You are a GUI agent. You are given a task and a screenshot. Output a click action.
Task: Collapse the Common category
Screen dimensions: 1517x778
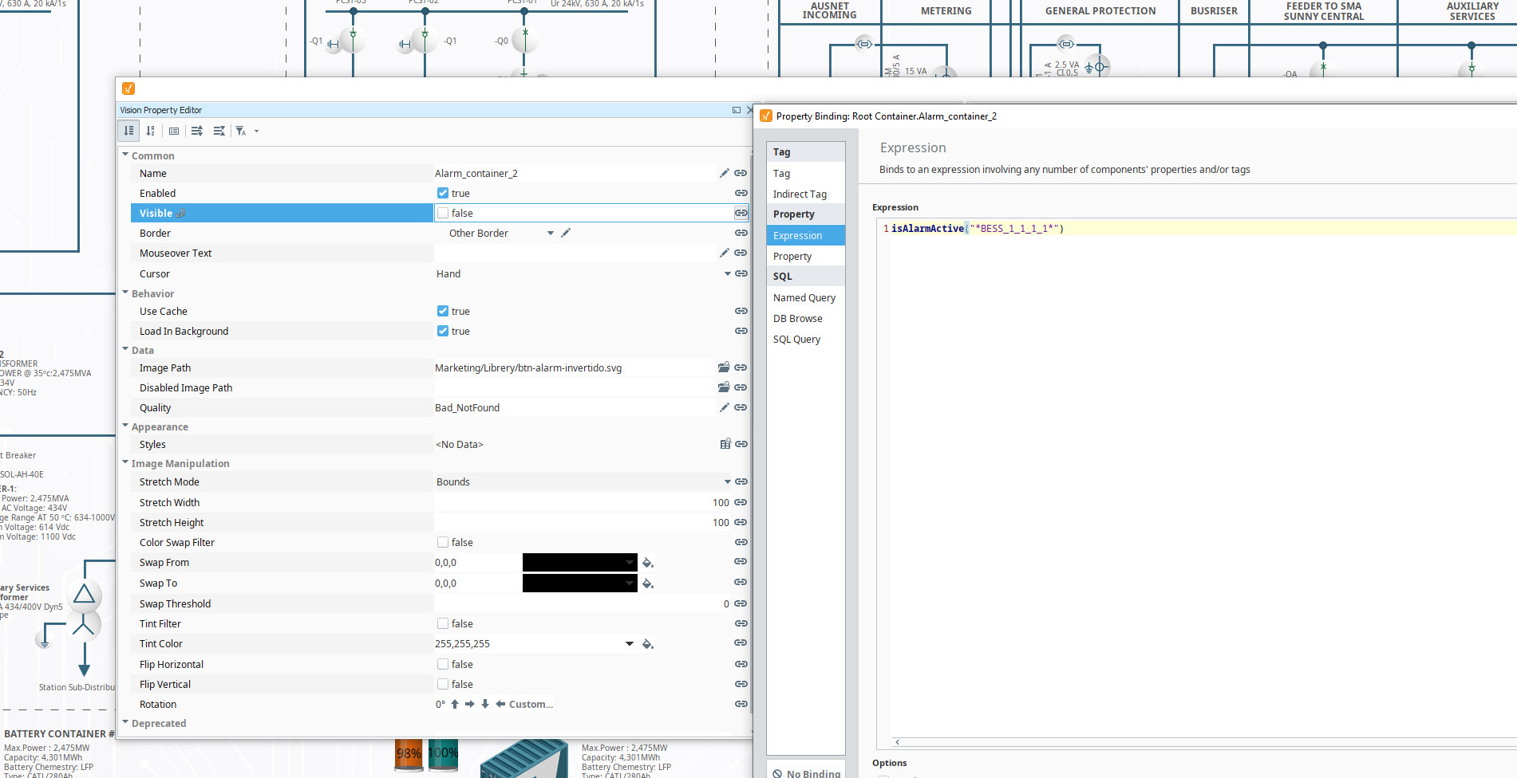[125, 155]
